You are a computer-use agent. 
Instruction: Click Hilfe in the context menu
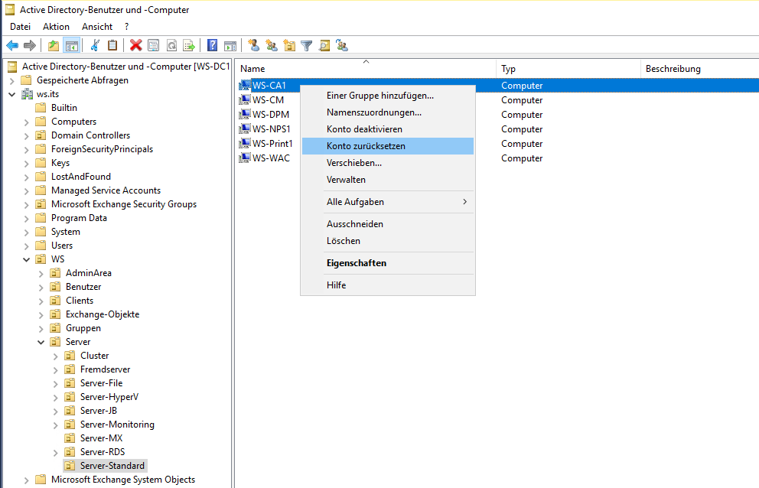click(x=388, y=285)
